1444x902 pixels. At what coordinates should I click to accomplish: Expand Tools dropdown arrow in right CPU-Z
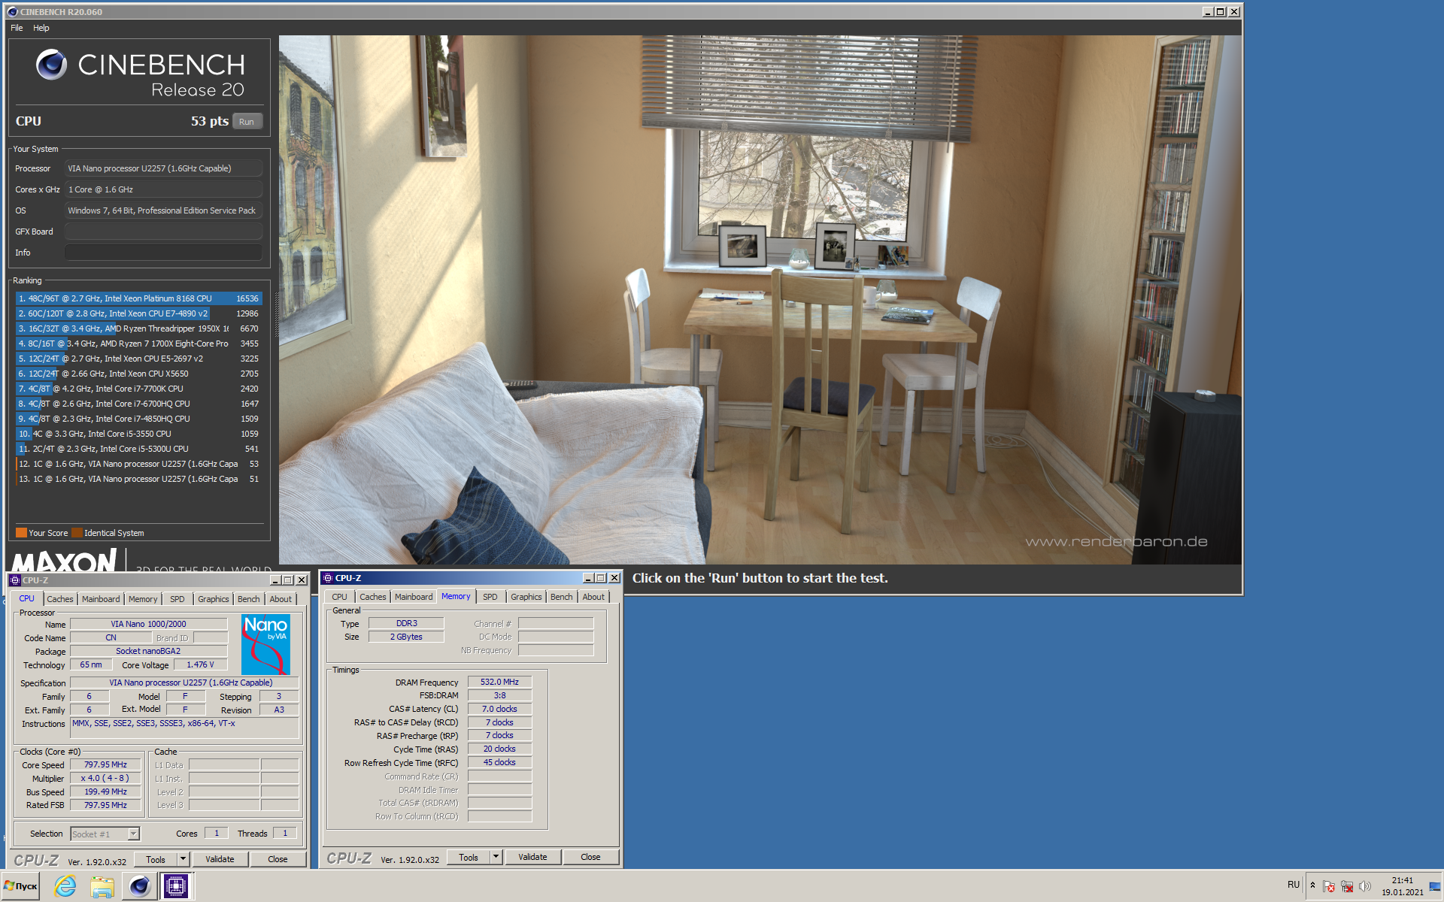(x=495, y=857)
